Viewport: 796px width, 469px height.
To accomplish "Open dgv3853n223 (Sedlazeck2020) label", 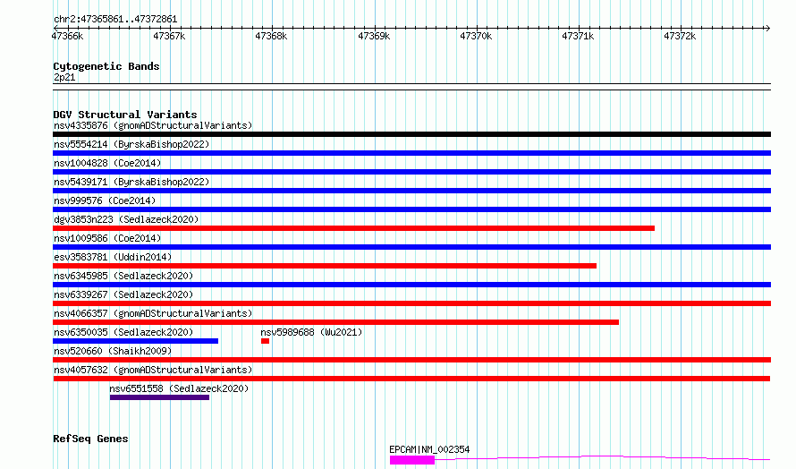I will pyautogui.click(x=126, y=219).
